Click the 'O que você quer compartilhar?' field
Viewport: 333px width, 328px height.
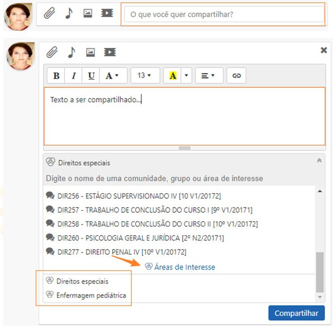[224, 14]
